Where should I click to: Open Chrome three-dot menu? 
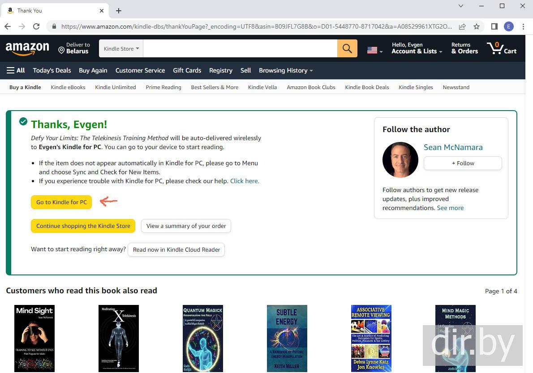click(523, 26)
